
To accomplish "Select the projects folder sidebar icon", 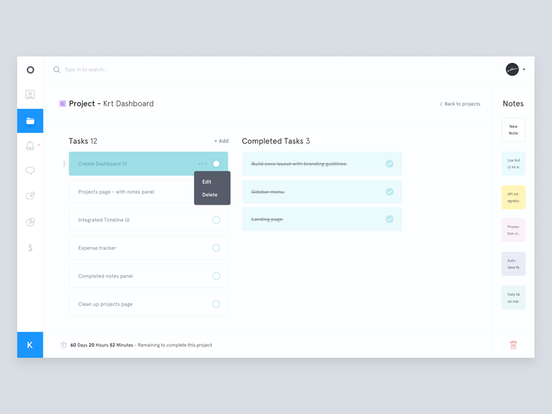I will [30, 121].
